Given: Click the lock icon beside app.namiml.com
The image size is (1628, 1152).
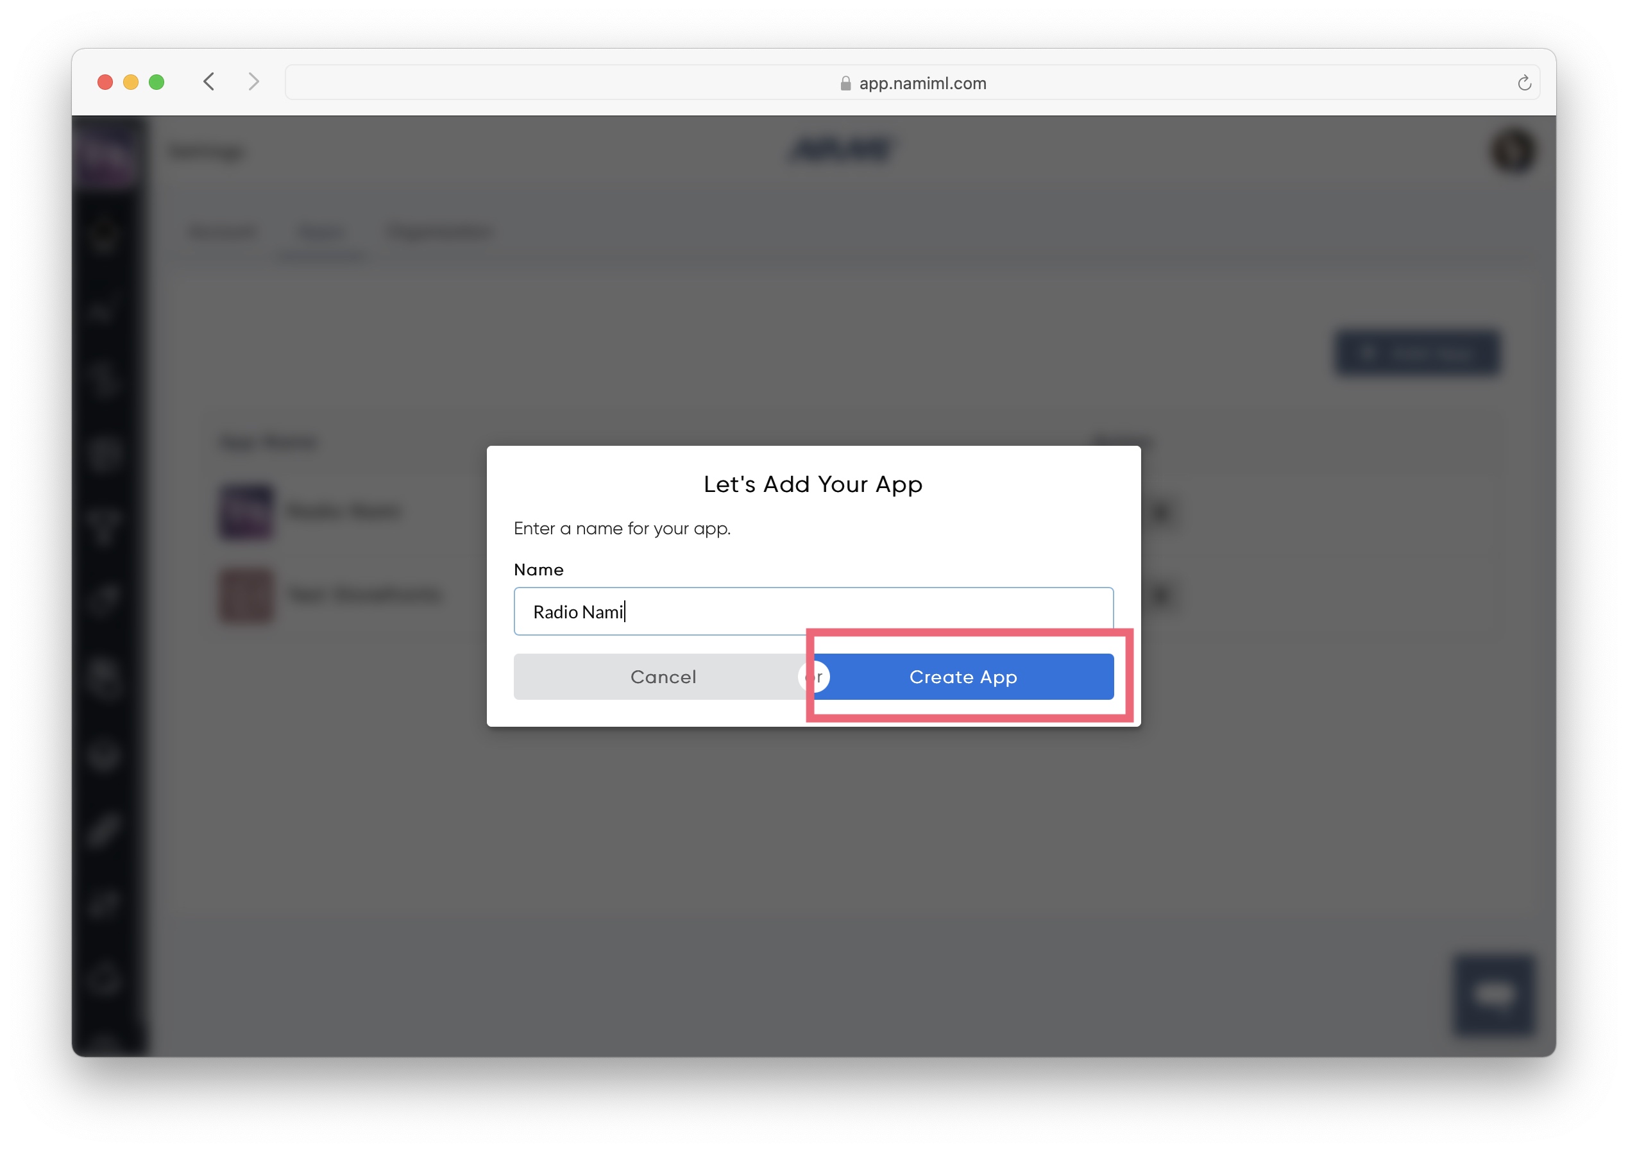Looking at the screenshot, I should [845, 83].
